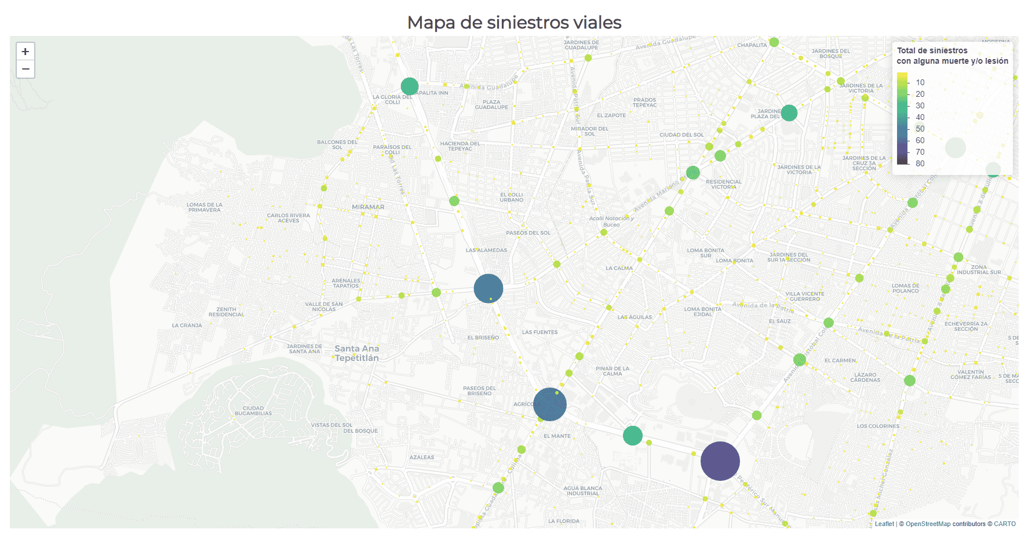1028x533 pixels.
Task: Click the ZENITH RESIDENCIAL label
Action: (226, 312)
